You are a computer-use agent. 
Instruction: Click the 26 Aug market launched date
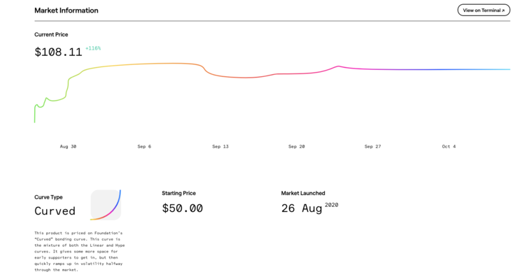click(x=301, y=208)
